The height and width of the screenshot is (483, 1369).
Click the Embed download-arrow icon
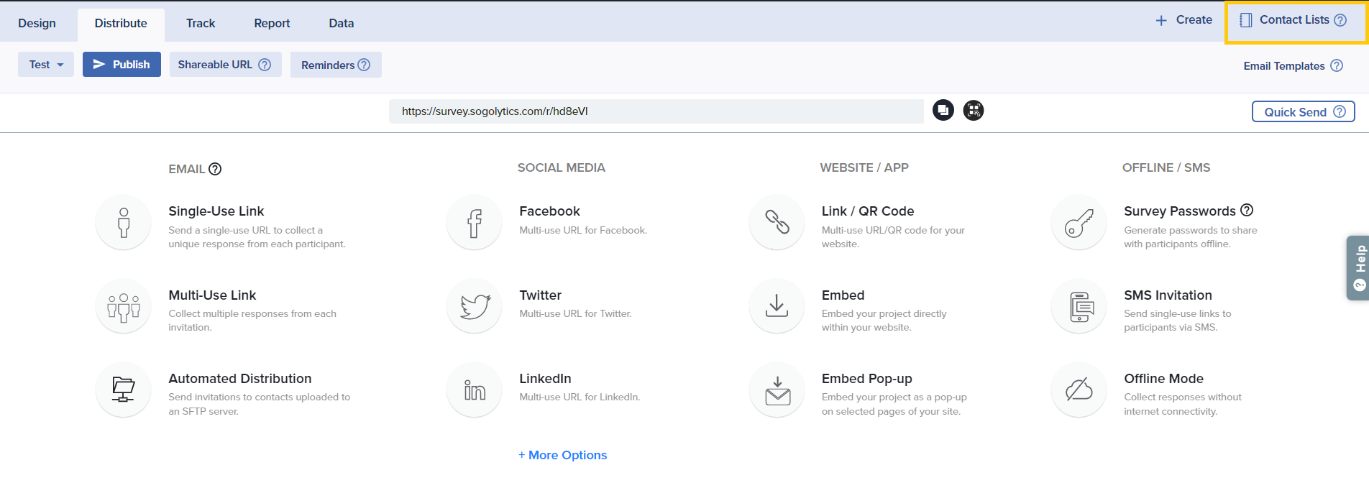pyautogui.click(x=777, y=307)
